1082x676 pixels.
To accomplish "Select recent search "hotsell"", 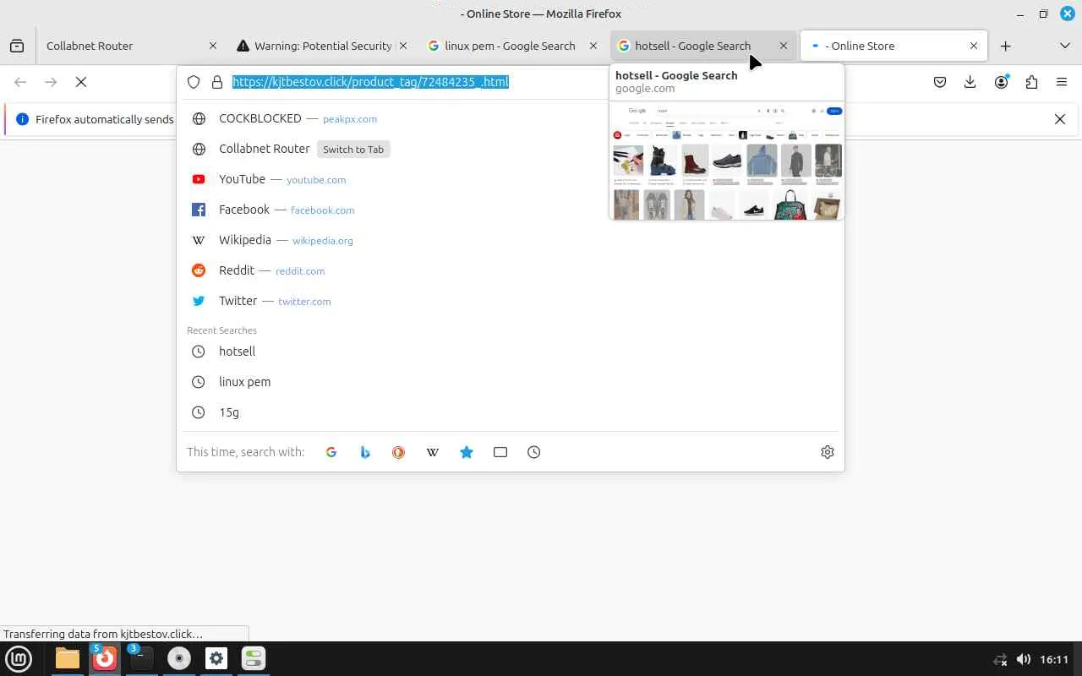I will pos(511,352).
